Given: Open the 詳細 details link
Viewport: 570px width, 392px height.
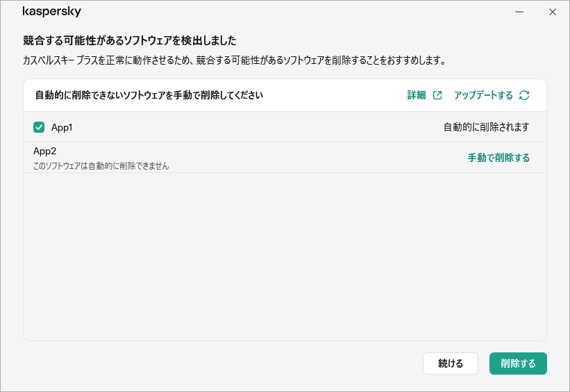Looking at the screenshot, I should tap(417, 95).
